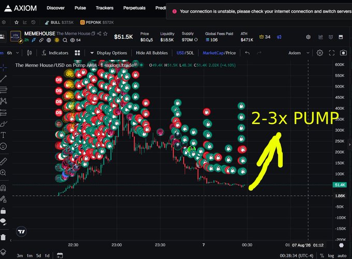
Task: Toggle log scale on the price axis
Action: tap(331, 255)
